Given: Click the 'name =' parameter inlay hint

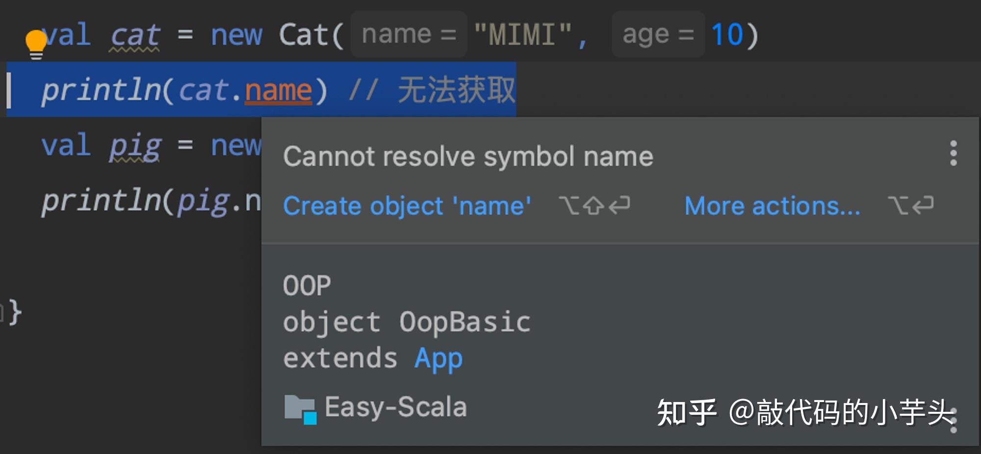Looking at the screenshot, I should (409, 34).
